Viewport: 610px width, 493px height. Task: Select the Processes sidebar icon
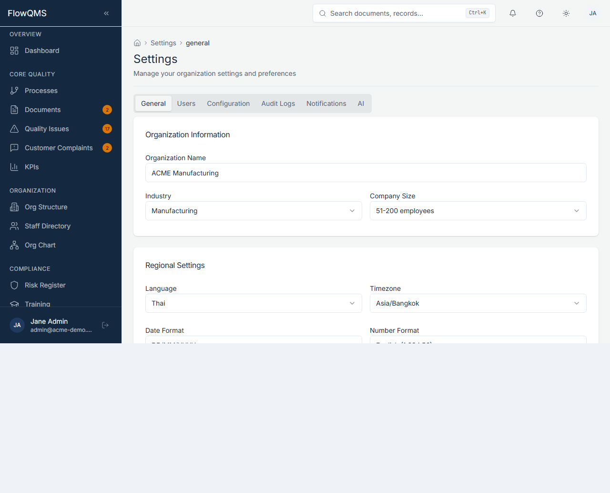click(x=15, y=91)
